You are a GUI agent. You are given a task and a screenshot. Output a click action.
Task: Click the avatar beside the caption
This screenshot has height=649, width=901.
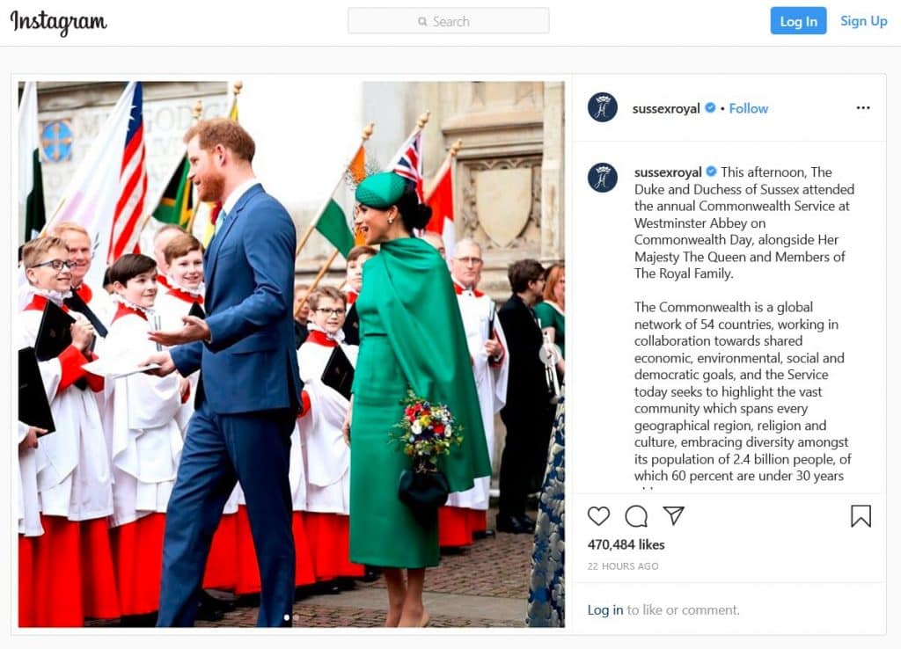point(602,178)
